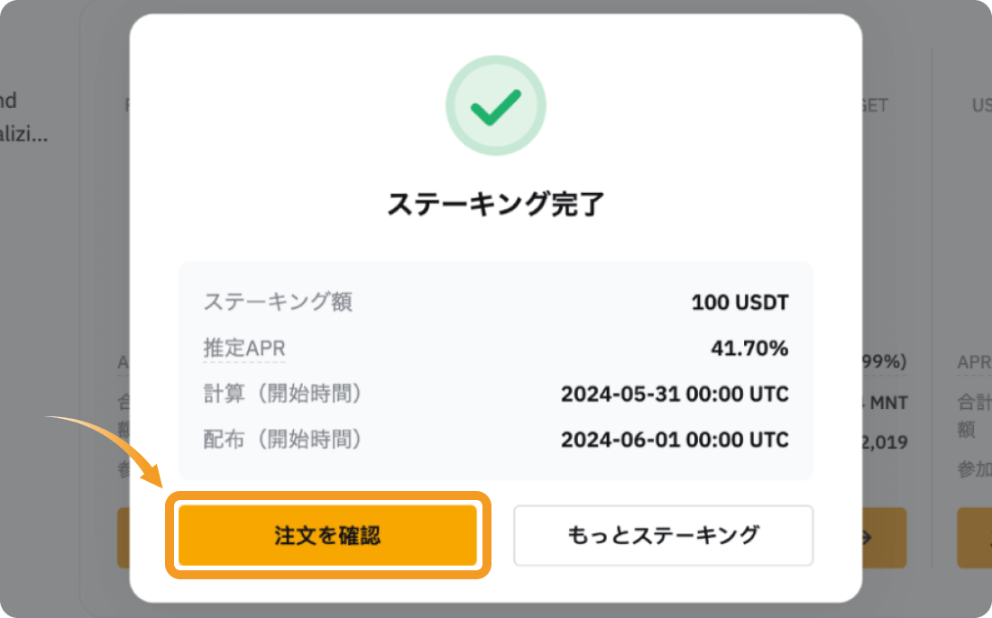
Task: Click the ステーキング完了 dialog title
Action: (495, 204)
